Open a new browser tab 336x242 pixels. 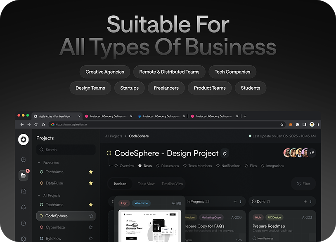pos(245,116)
